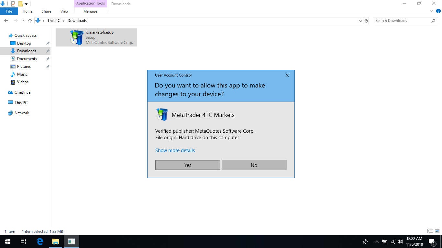
Task: Launch Microsoft Edge from taskbar
Action: coord(40,242)
